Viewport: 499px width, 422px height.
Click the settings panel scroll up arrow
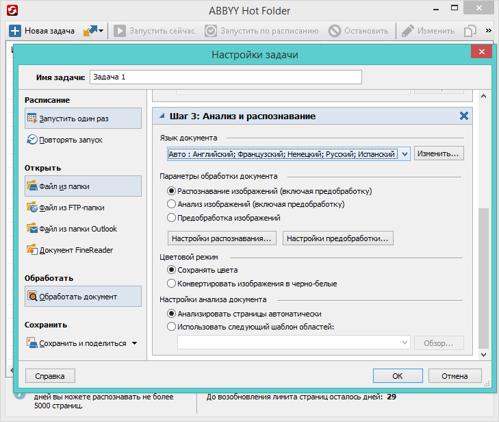(x=483, y=96)
